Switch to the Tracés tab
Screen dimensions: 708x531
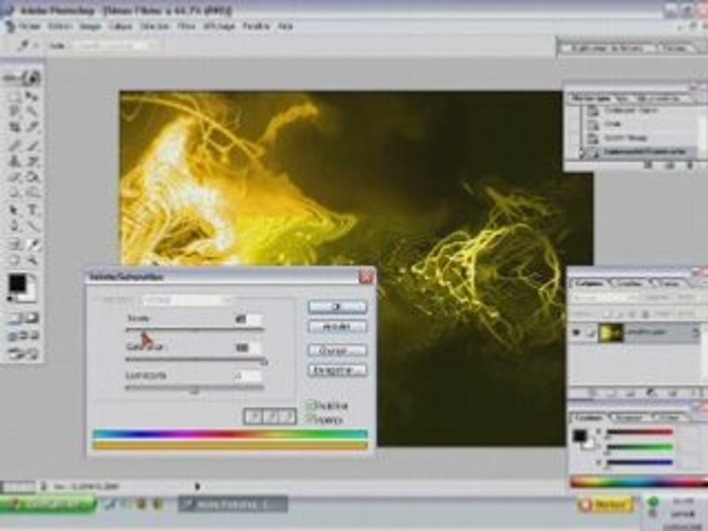click(x=670, y=283)
